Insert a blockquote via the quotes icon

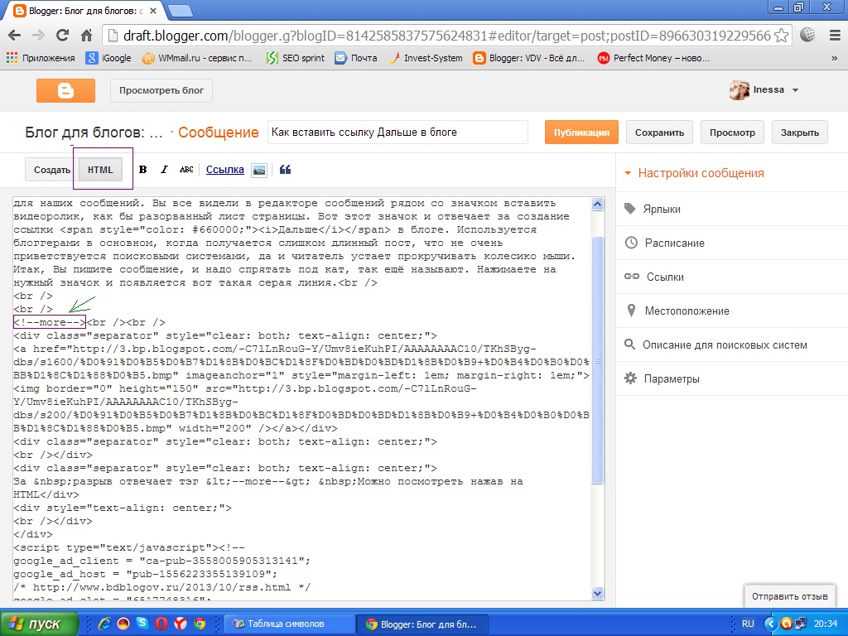pyautogui.click(x=285, y=169)
